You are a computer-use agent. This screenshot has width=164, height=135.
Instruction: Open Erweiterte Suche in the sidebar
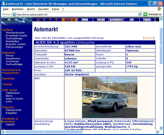point(16,35)
